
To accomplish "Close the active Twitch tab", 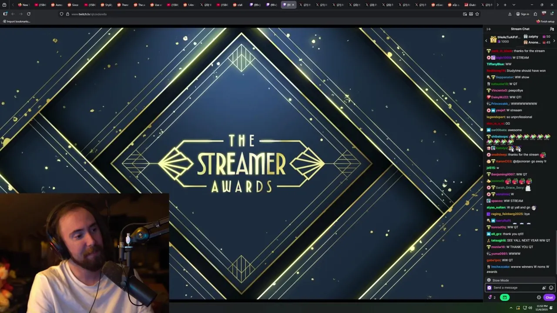I will [293, 5].
